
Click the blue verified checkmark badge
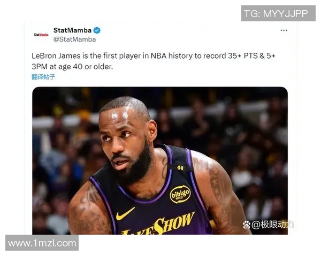97,30
